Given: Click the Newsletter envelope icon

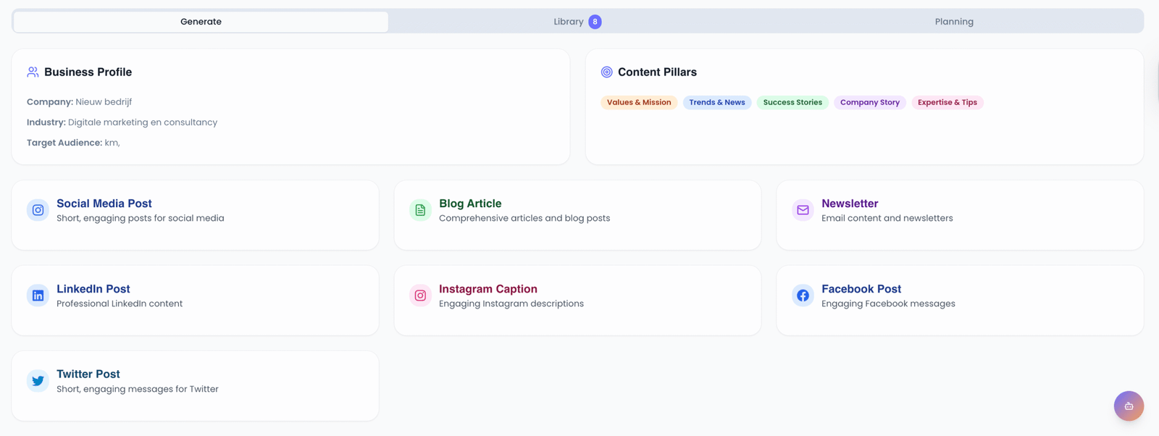Looking at the screenshot, I should [x=803, y=210].
